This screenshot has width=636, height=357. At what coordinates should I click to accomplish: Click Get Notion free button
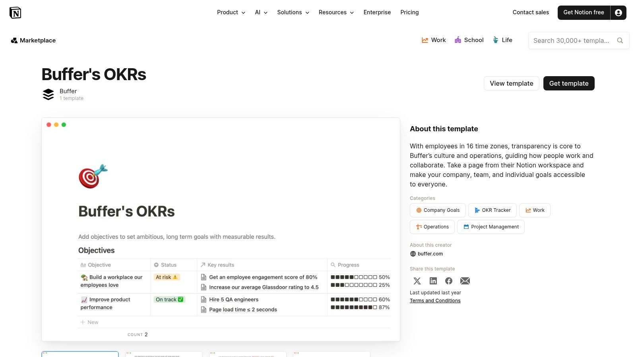click(584, 13)
